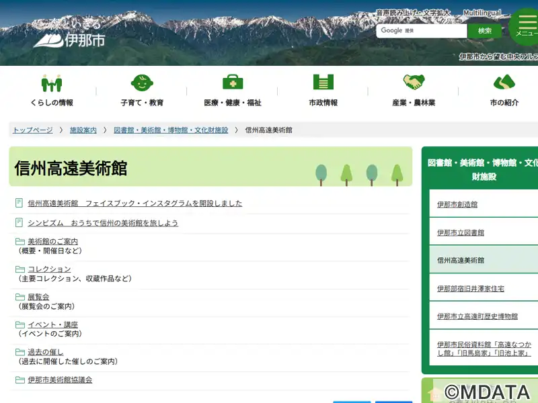Click the 市の紹介 mountain icon

pyautogui.click(x=504, y=83)
